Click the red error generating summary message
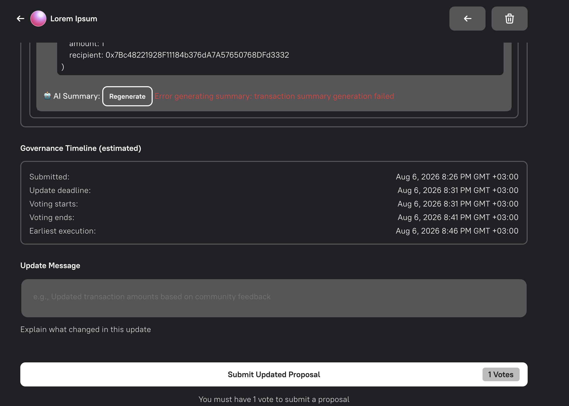569x406 pixels. tap(274, 96)
